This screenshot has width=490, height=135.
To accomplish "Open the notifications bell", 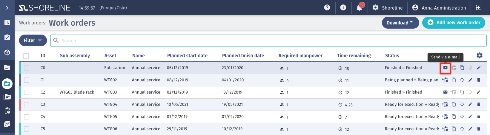I will pos(360,8).
